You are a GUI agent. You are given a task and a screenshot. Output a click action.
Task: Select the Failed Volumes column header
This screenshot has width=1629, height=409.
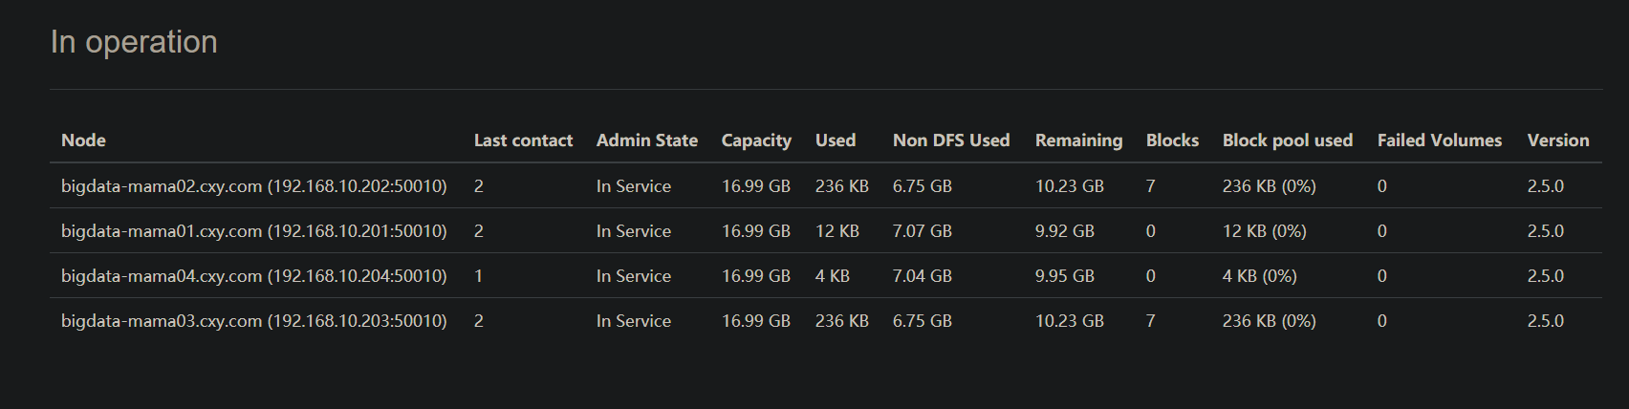pyautogui.click(x=1439, y=140)
